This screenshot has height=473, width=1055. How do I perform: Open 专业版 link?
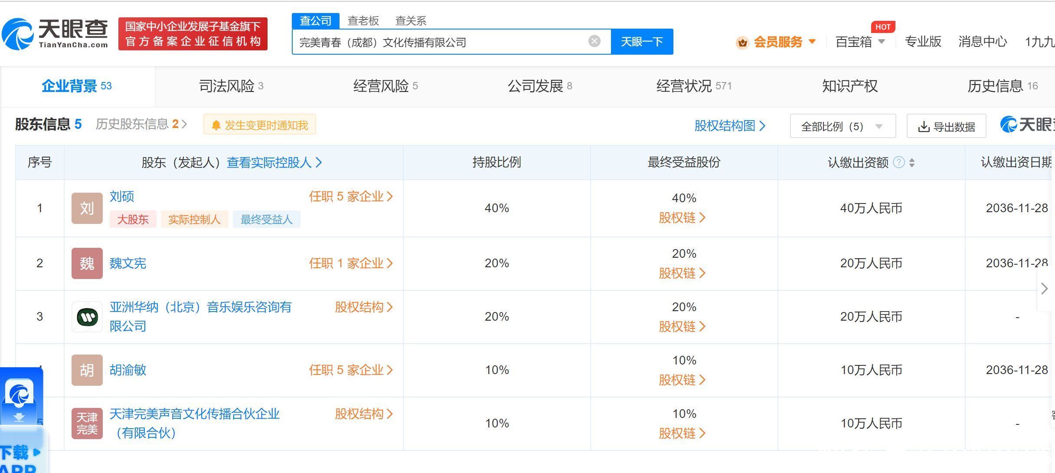coord(923,42)
